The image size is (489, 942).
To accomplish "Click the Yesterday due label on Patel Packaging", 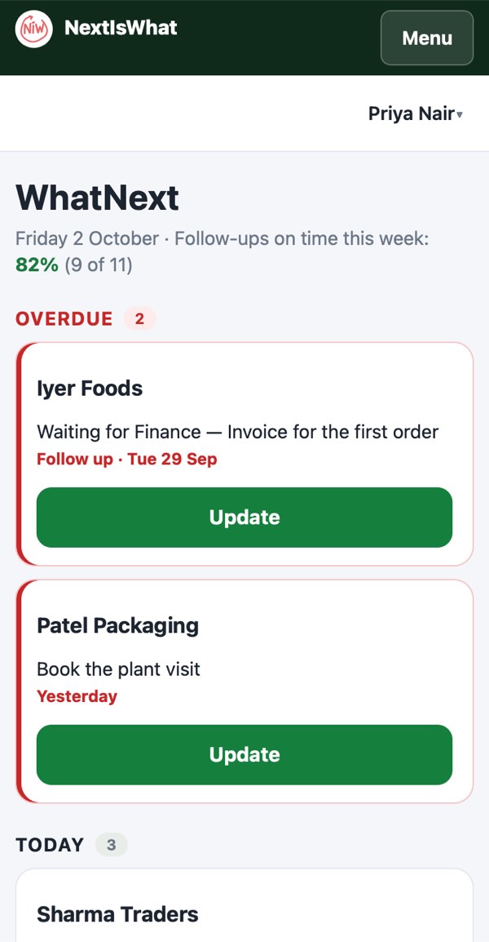I will (x=77, y=697).
